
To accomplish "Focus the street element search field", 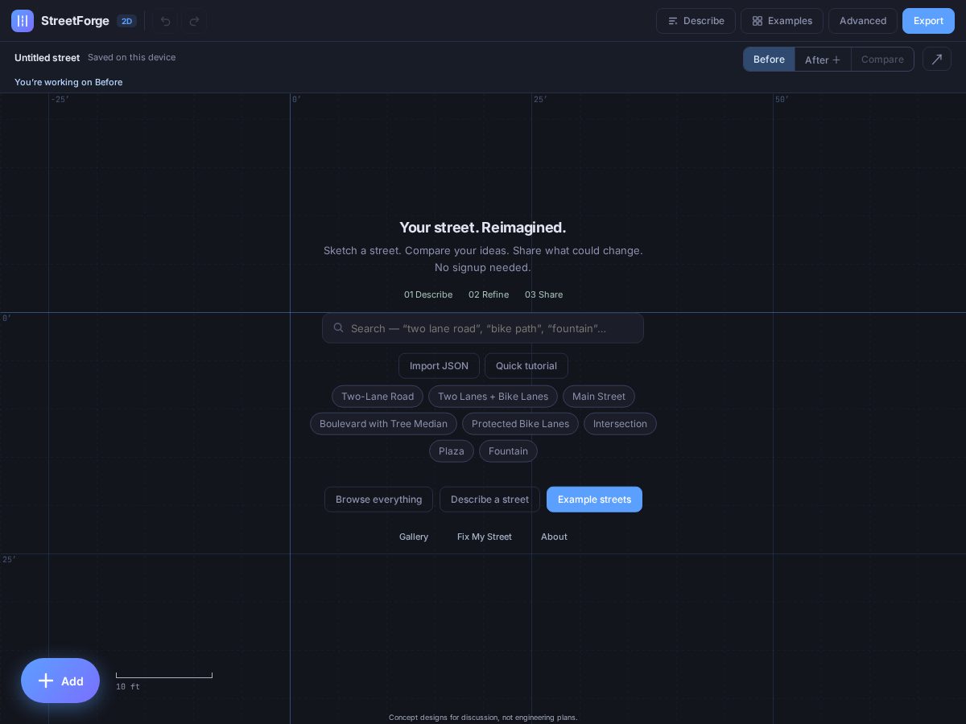I will tap(483, 328).
